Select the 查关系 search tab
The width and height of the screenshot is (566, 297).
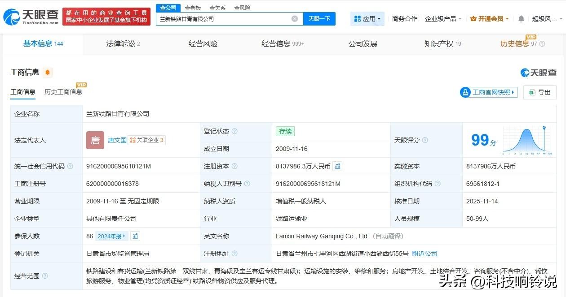click(217, 8)
